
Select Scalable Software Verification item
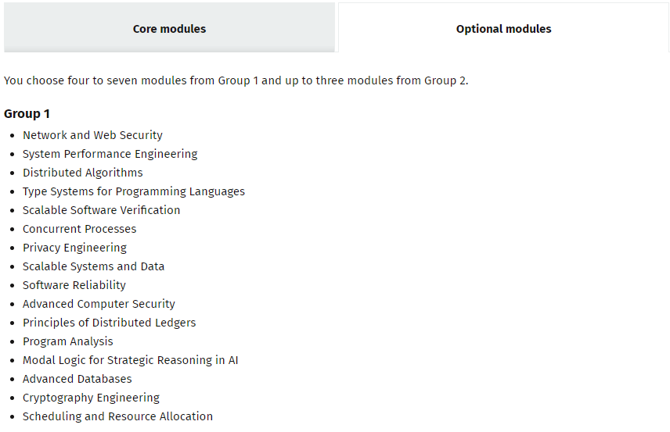(x=101, y=210)
